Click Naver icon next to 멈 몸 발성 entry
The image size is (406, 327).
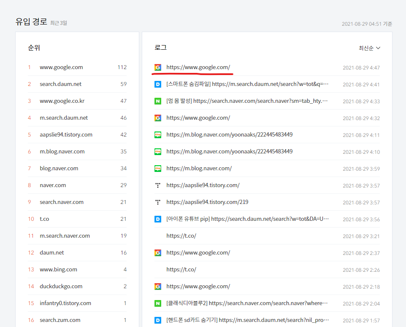(158, 101)
